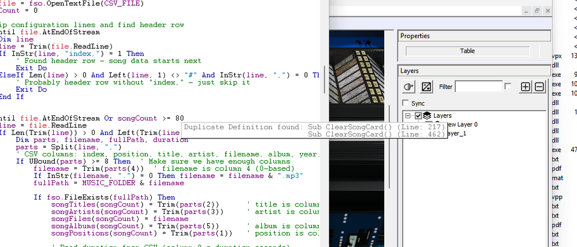Click the comment 'Probably header row without index'

[133, 83]
